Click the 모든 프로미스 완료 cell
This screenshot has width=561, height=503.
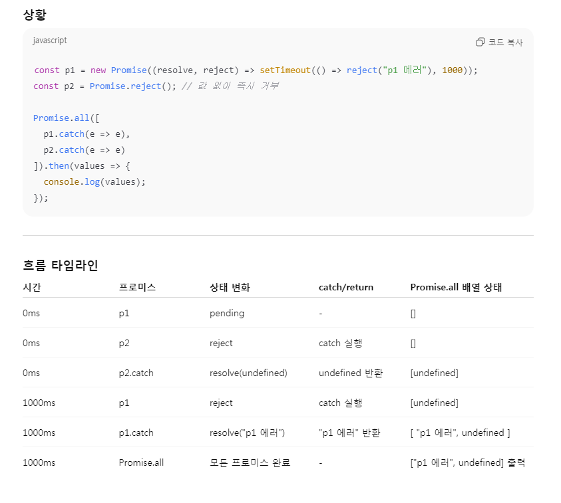coord(250,462)
